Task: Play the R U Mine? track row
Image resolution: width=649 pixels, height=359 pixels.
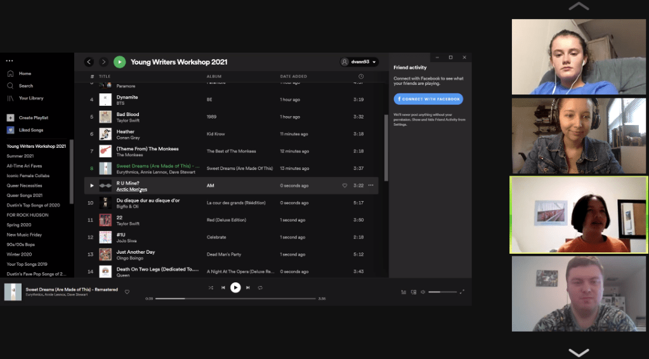Action: [92, 185]
